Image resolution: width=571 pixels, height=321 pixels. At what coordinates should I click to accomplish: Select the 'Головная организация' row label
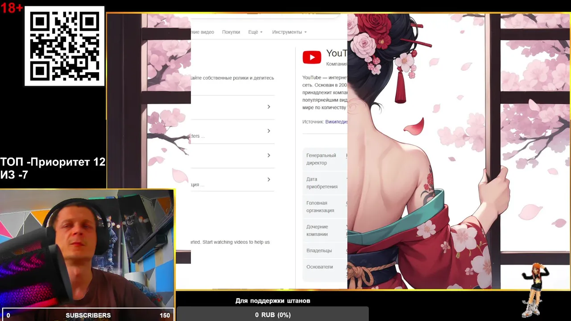coord(320,207)
